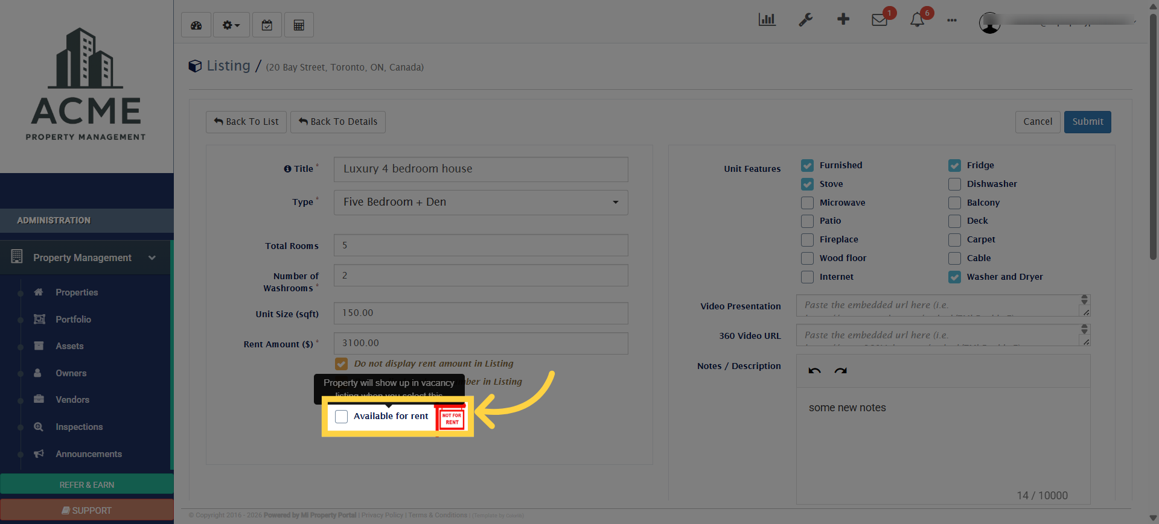Open Properties in sidebar

click(x=77, y=292)
